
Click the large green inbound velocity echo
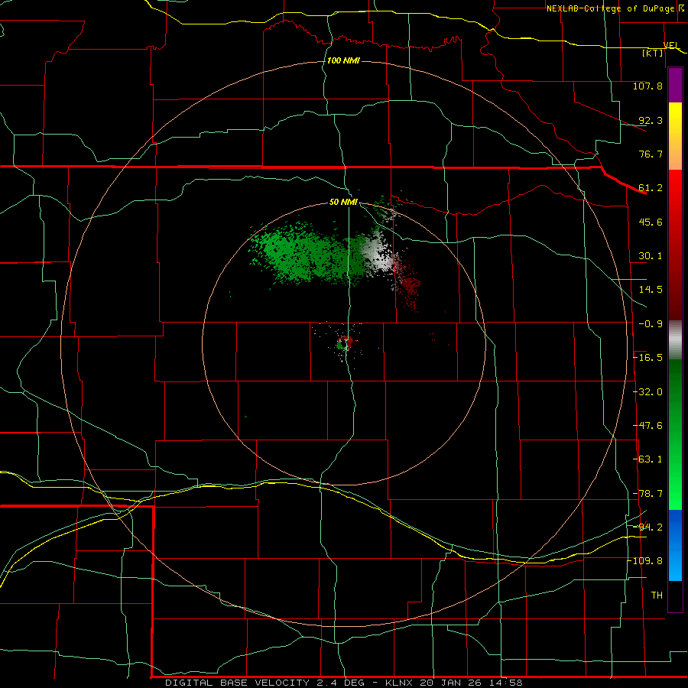(x=307, y=254)
